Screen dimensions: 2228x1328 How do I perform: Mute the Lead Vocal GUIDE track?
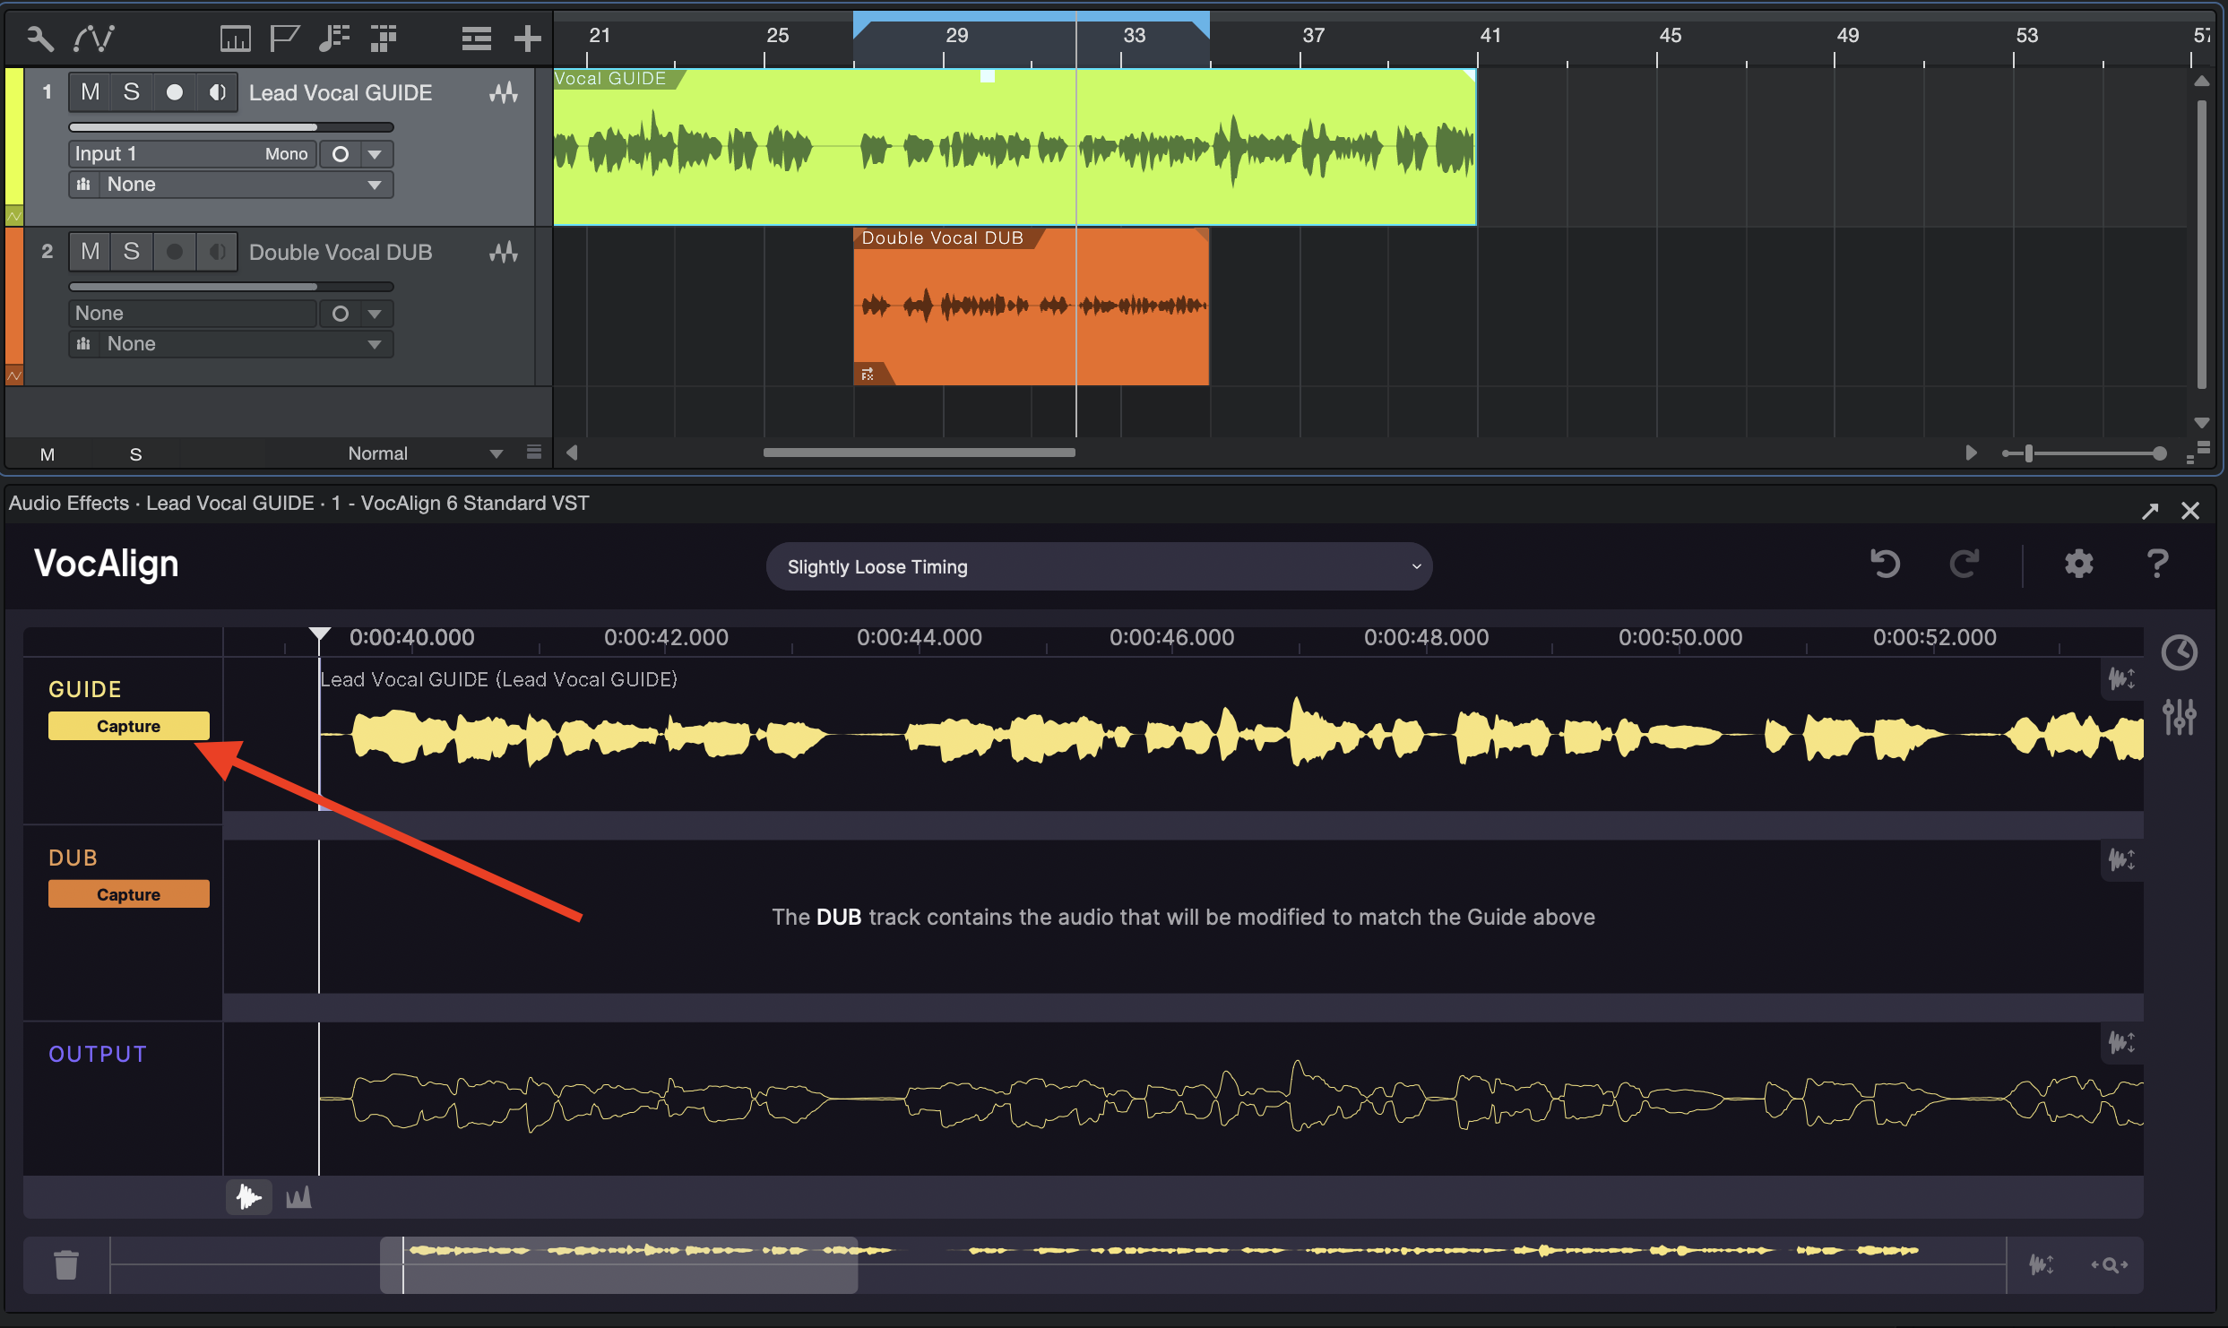tap(90, 91)
